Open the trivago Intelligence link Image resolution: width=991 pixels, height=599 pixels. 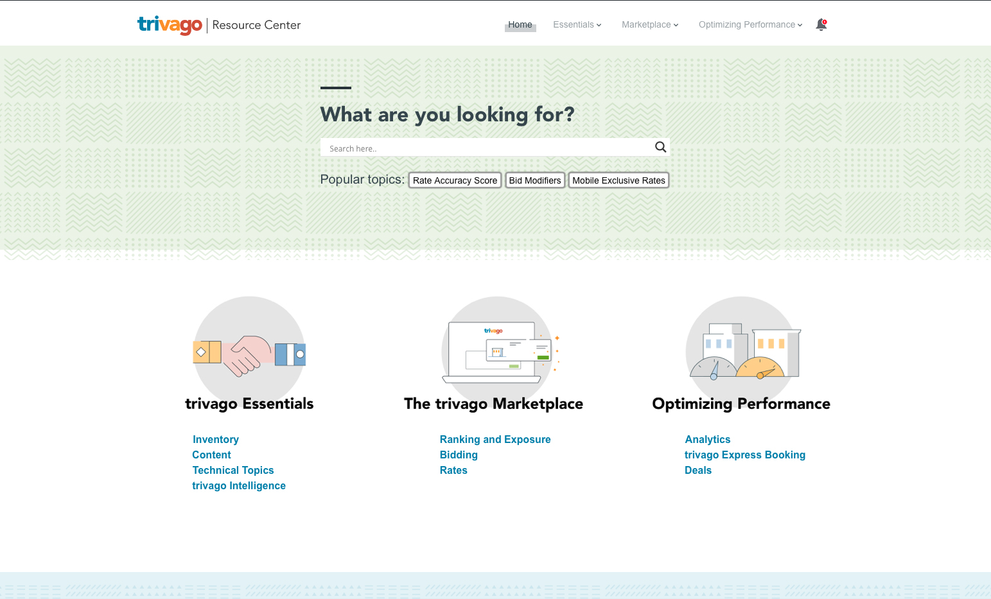click(239, 485)
